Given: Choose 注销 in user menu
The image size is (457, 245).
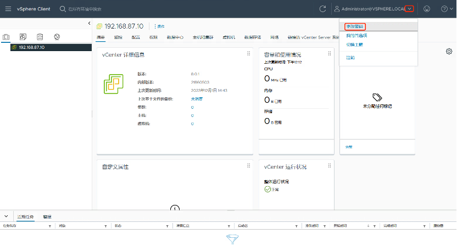Looking at the screenshot, I should (350, 58).
